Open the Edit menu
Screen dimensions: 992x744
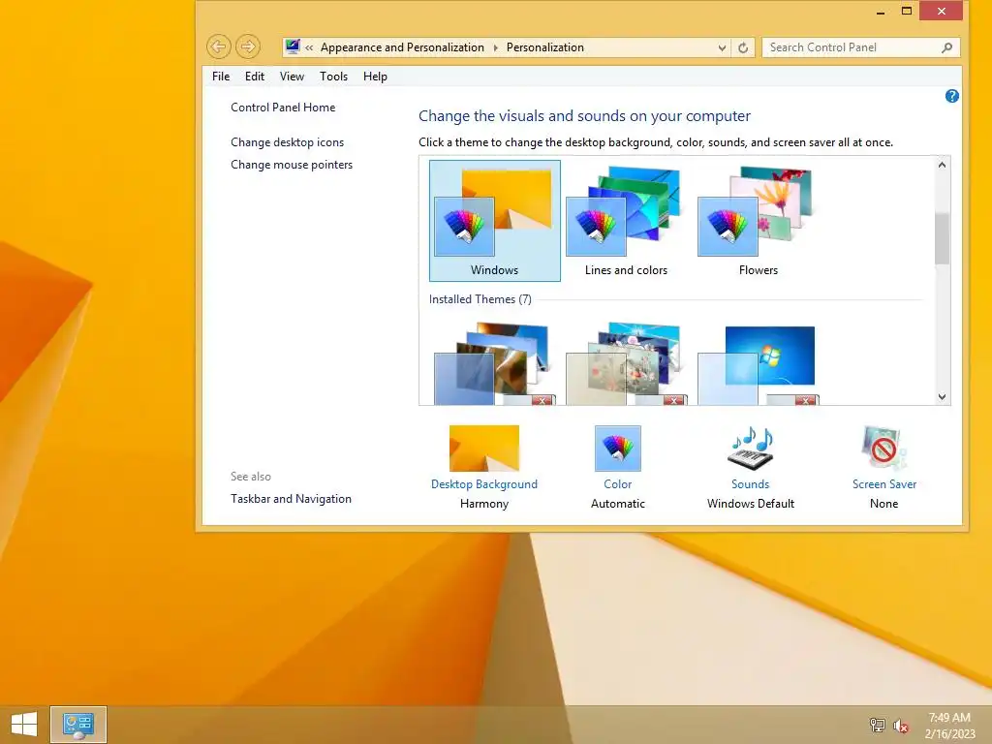coord(255,77)
